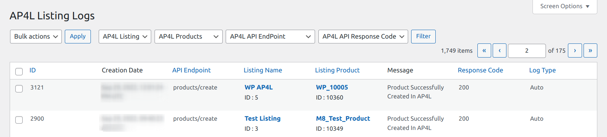
Task: Open the WP AP4L listing link
Action: pos(259,87)
